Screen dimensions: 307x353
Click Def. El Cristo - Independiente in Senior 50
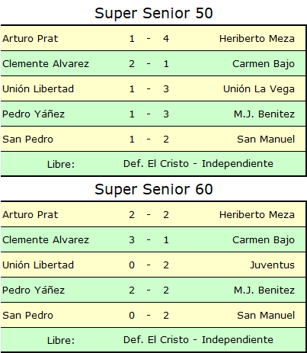click(x=198, y=164)
